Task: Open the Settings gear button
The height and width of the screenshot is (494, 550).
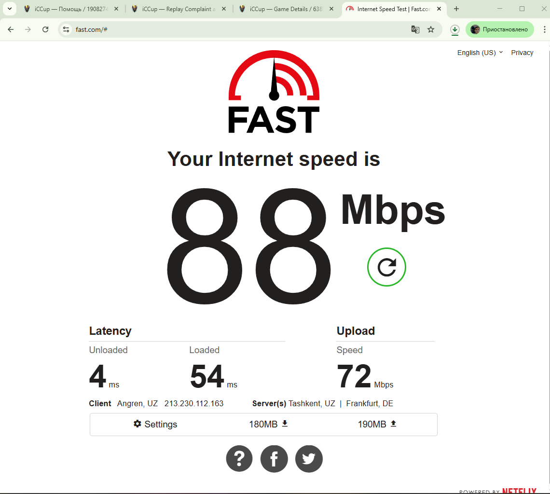Action: point(155,424)
